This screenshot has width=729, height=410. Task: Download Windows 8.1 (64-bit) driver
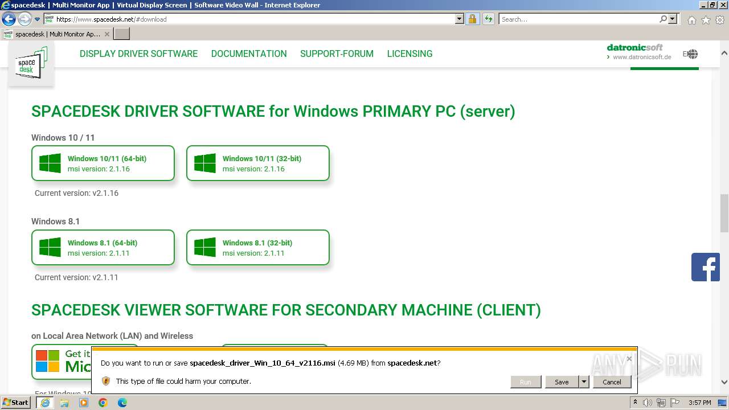(103, 248)
